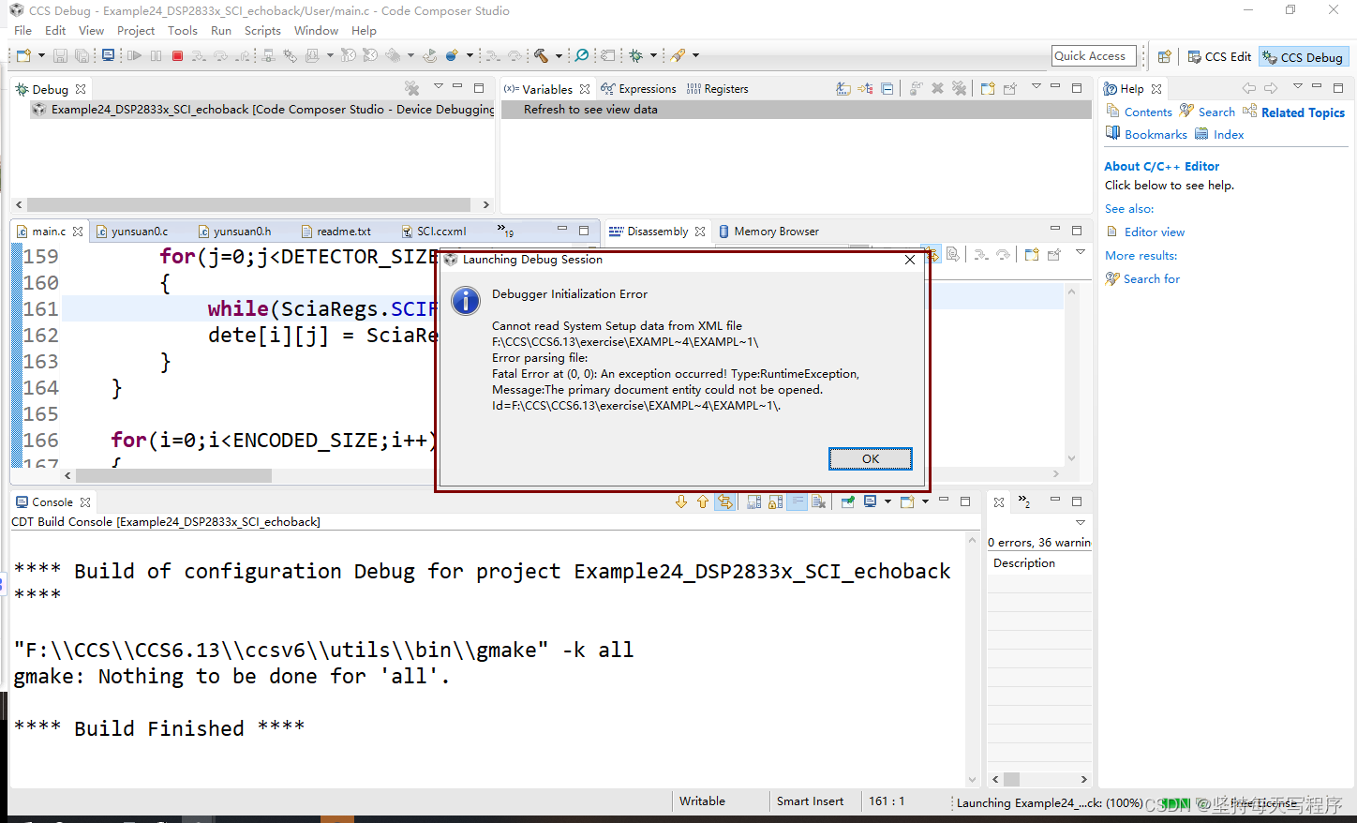Click the Build hammer icon

(x=541, y=56)
